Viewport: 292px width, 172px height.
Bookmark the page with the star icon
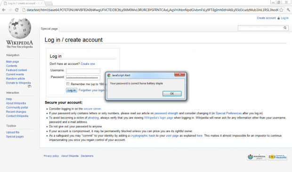(281, 10)
